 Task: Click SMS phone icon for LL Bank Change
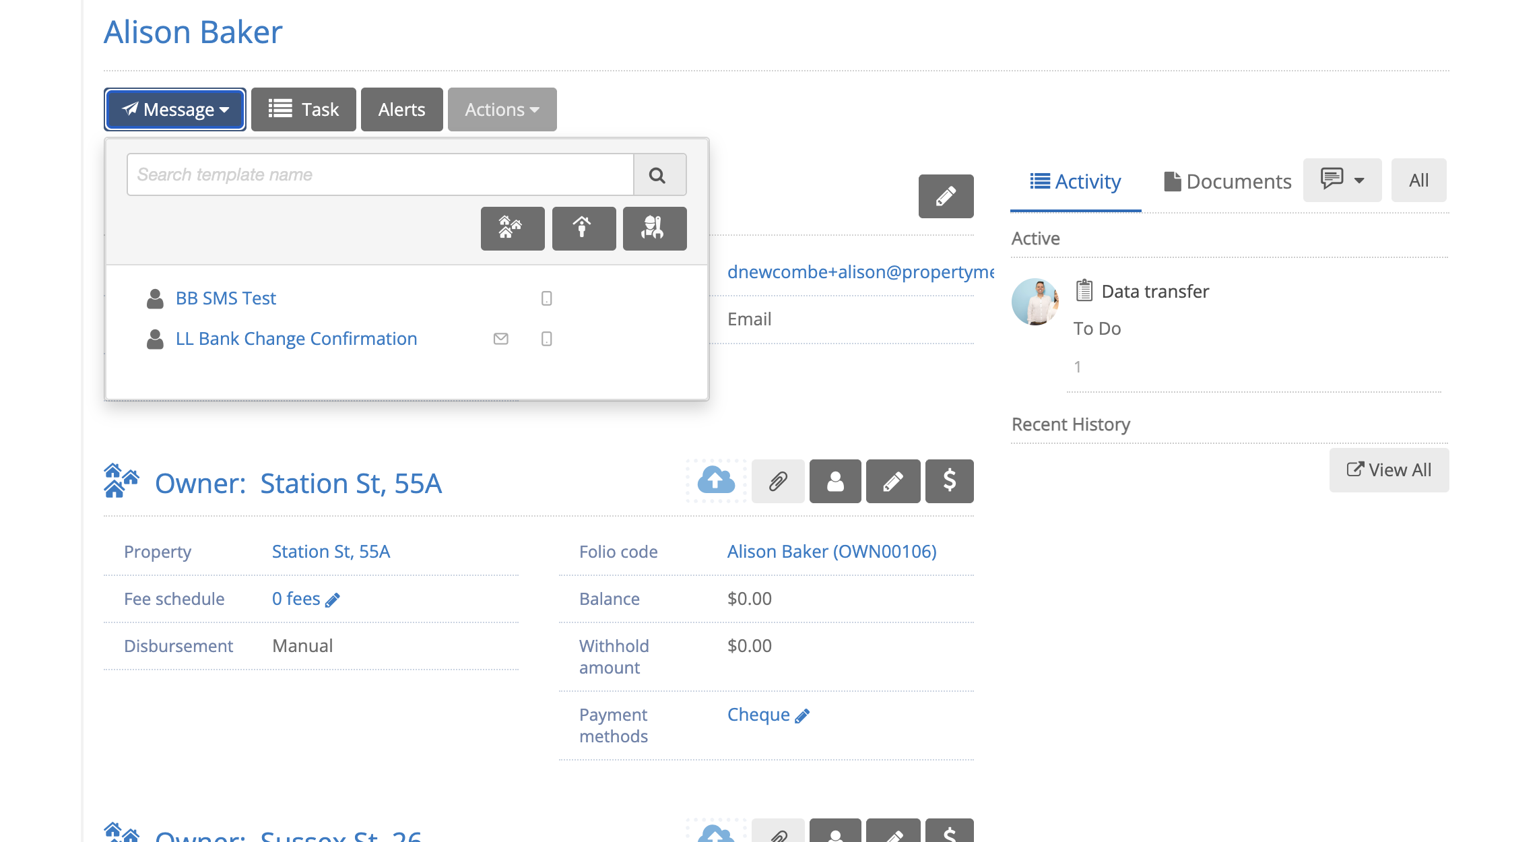pyautogui.click(x=546, y=339)
